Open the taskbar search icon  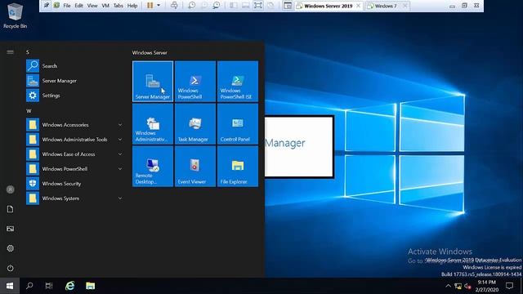(x=29, y=286)
